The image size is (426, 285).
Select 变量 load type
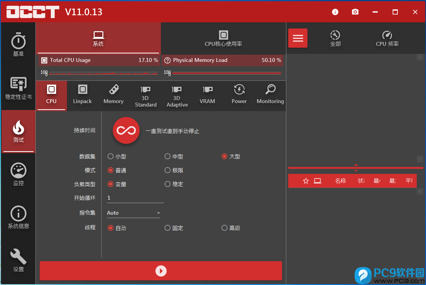point(117,184)
